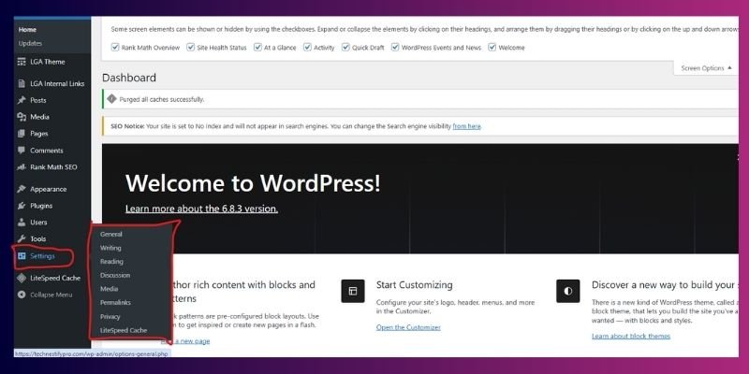The image size is (749, 374).
Task: Select LiteSpeed Cache in Settings flyout
Action: (124, 330)
